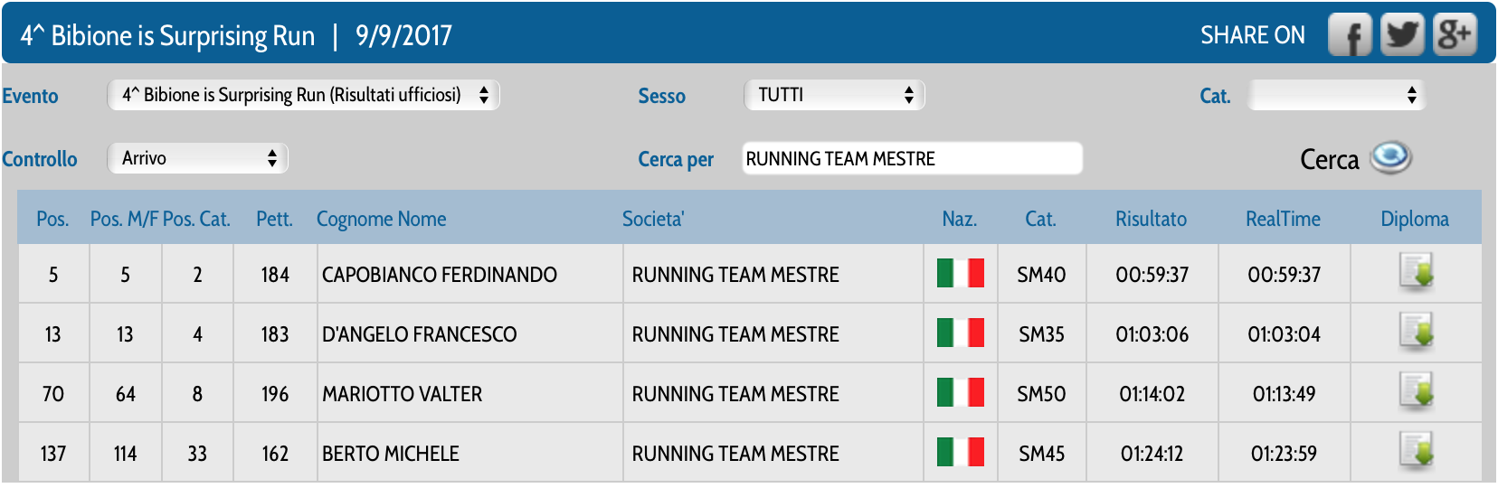Image resolution: width=1498 pixels, height=488 pixels.
Task: Download diploma for Berto Michele
Action: 1416,451
